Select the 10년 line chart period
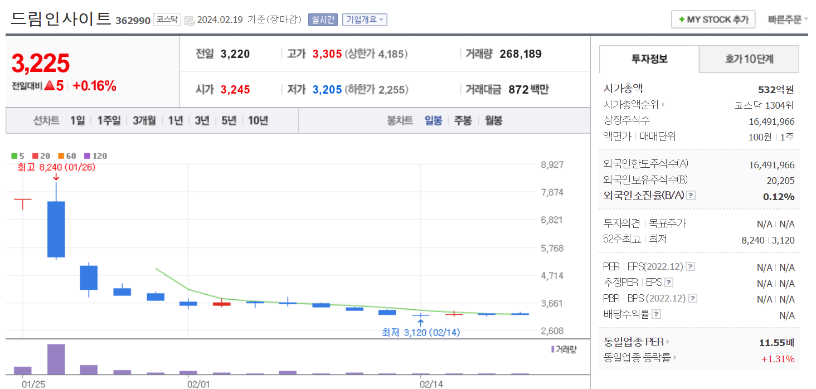This screenshot has width=816, height=389. click(x=258, y=120)
